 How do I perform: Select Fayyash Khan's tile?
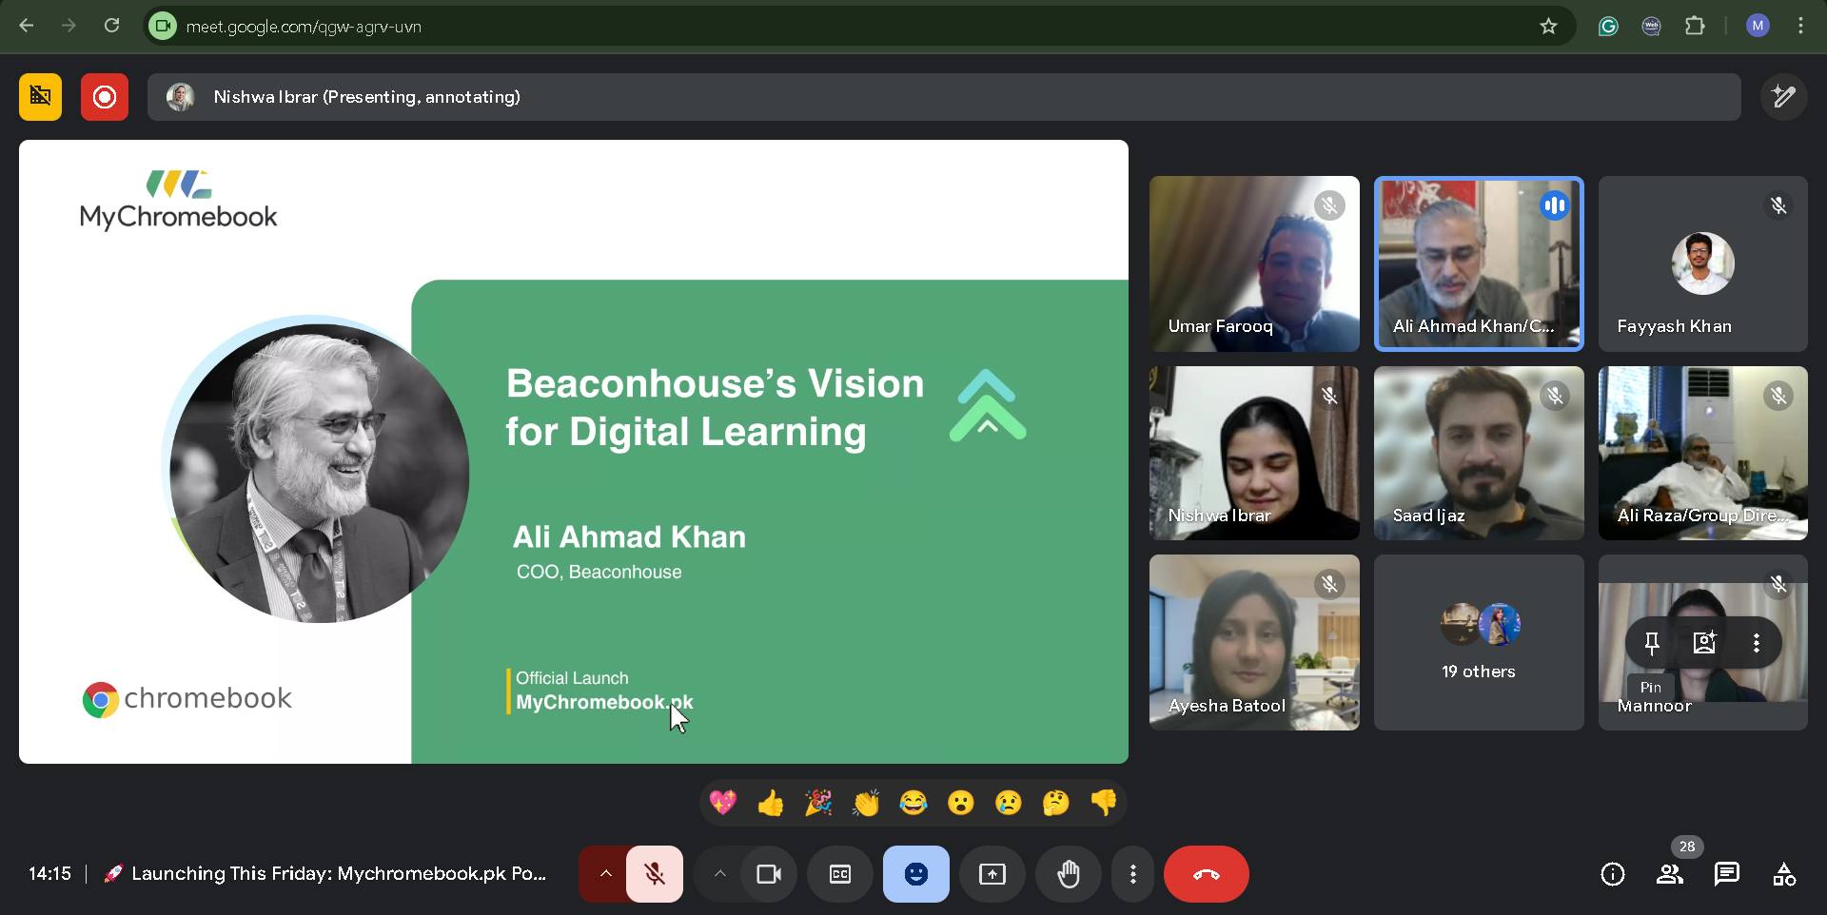coord(1703,263)
